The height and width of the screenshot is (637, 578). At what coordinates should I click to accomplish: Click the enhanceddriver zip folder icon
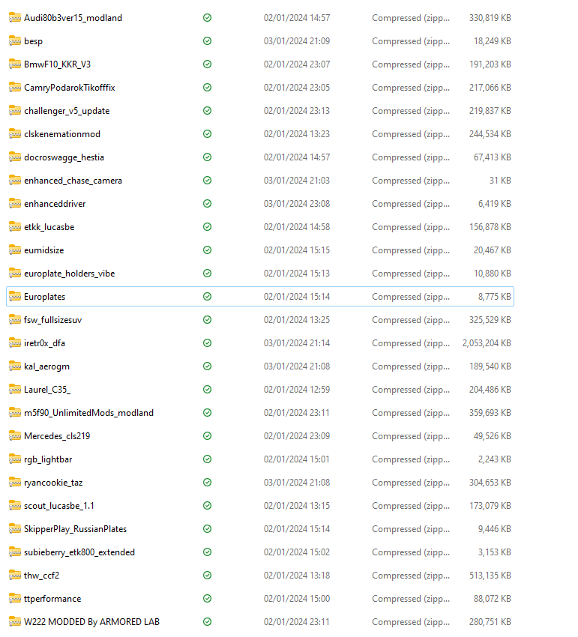point(15,203)
